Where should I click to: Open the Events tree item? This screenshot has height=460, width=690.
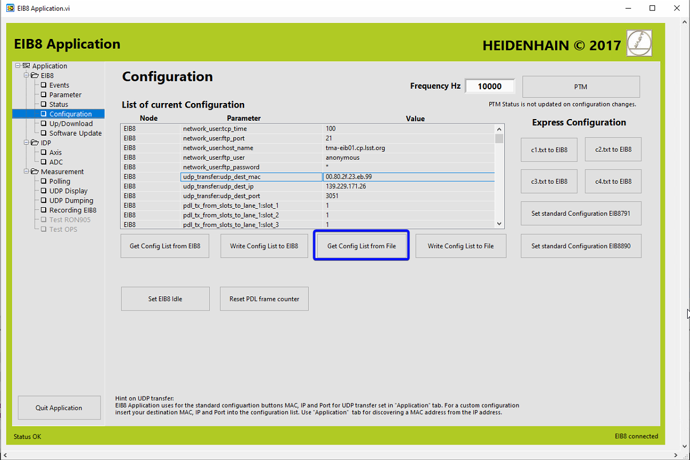click(59, 85)
